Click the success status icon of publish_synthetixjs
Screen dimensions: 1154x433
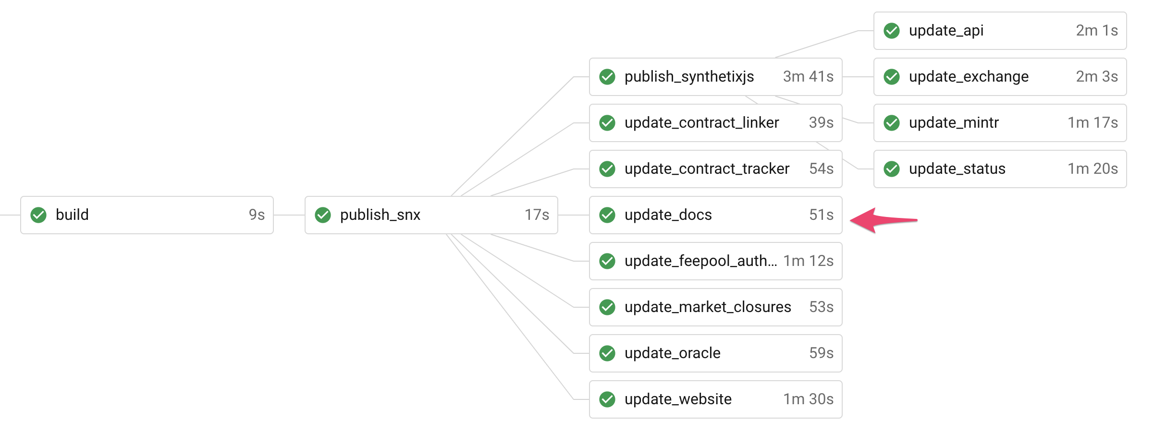click(607, 77)
